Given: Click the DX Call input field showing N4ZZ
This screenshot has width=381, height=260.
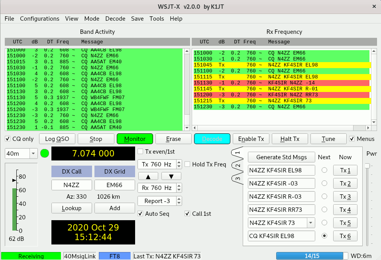Looking at the screenshot, I should pyautogui.click(x=72, y=185).
